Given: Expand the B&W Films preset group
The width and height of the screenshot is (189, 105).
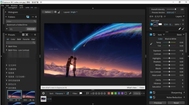Looking at the screenshot, I should tap(7, 46).
